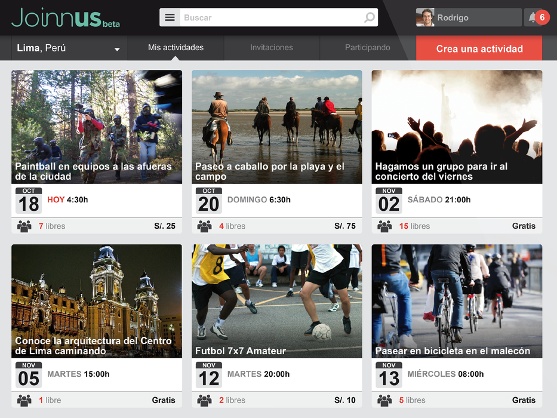The width and height of the screenshot is (557, 418).
Task: Click the NOV 02 date badge on concert card
Action: pyautogui.click(x=389, y=201)
